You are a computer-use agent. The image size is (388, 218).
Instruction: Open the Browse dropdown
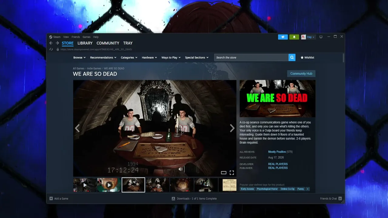[79, 58]
